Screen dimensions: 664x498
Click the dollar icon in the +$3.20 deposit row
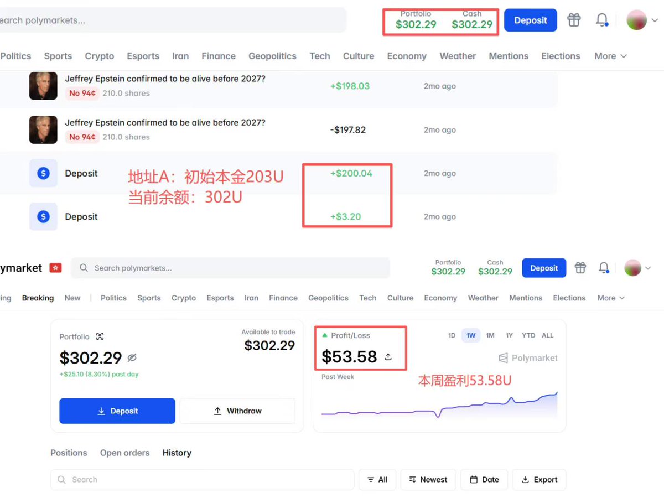tap(43, 216)
